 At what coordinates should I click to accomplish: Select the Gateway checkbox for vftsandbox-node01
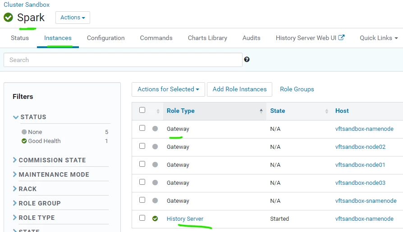coord(142,164)
